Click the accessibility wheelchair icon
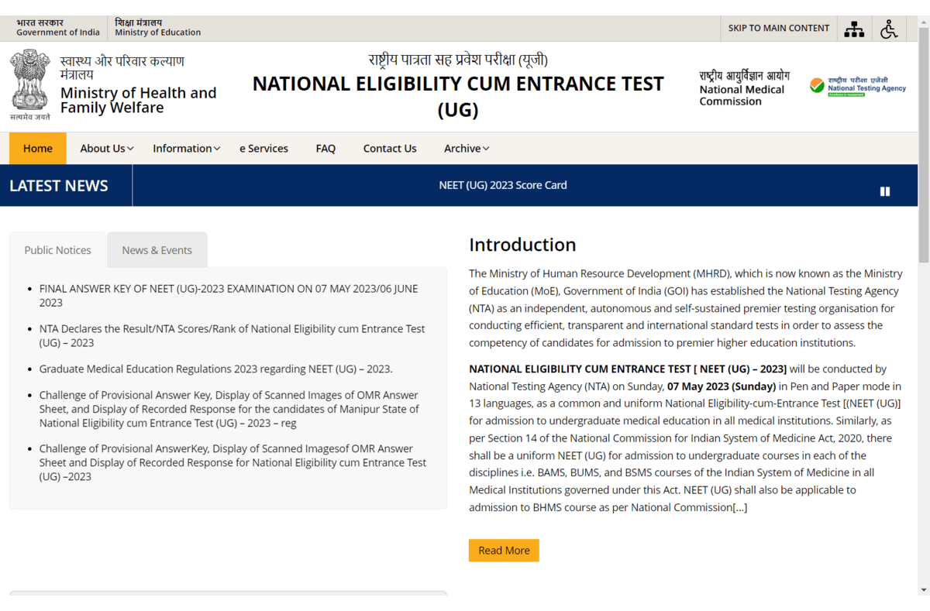Screen dimensions: 930x611 pyautogui.click(x=889, y=29)
